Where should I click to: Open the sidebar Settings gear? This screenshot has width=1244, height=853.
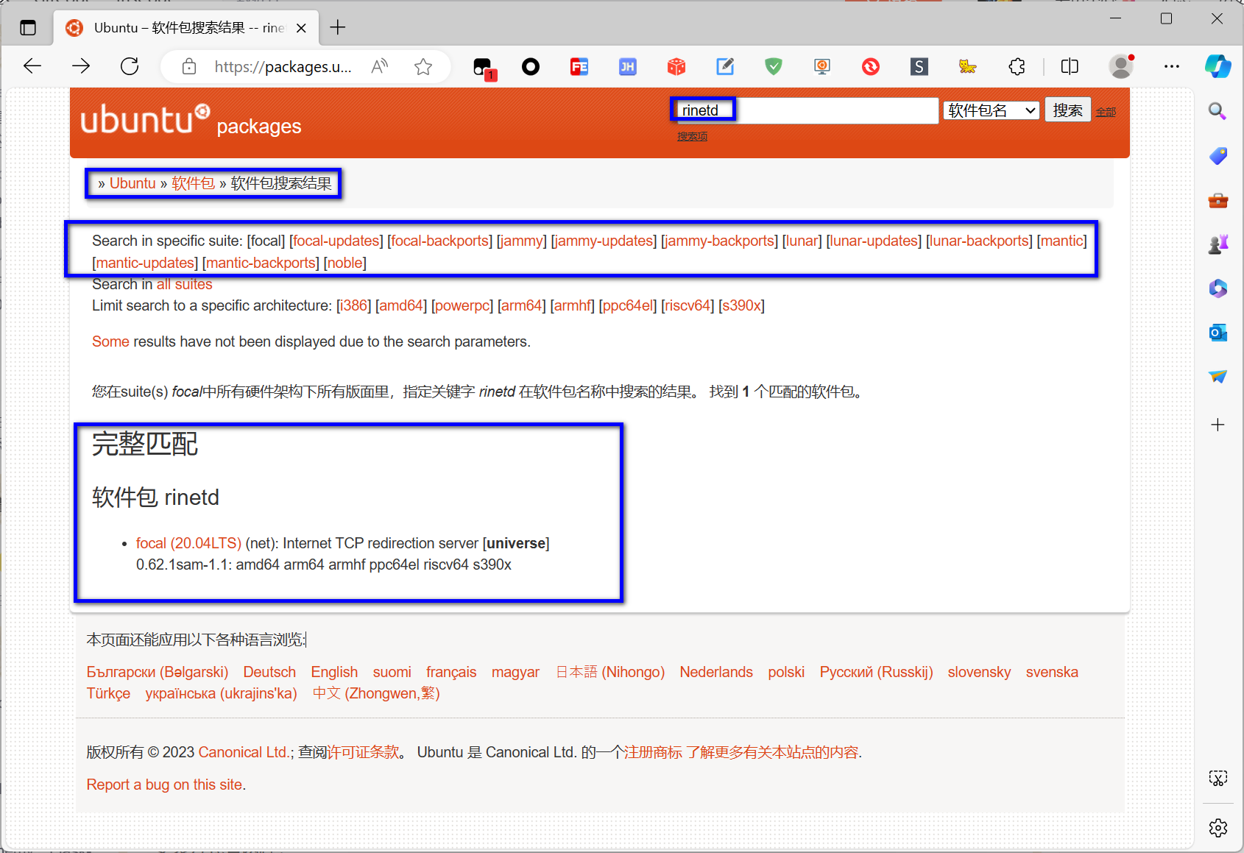coord(1218,828)
